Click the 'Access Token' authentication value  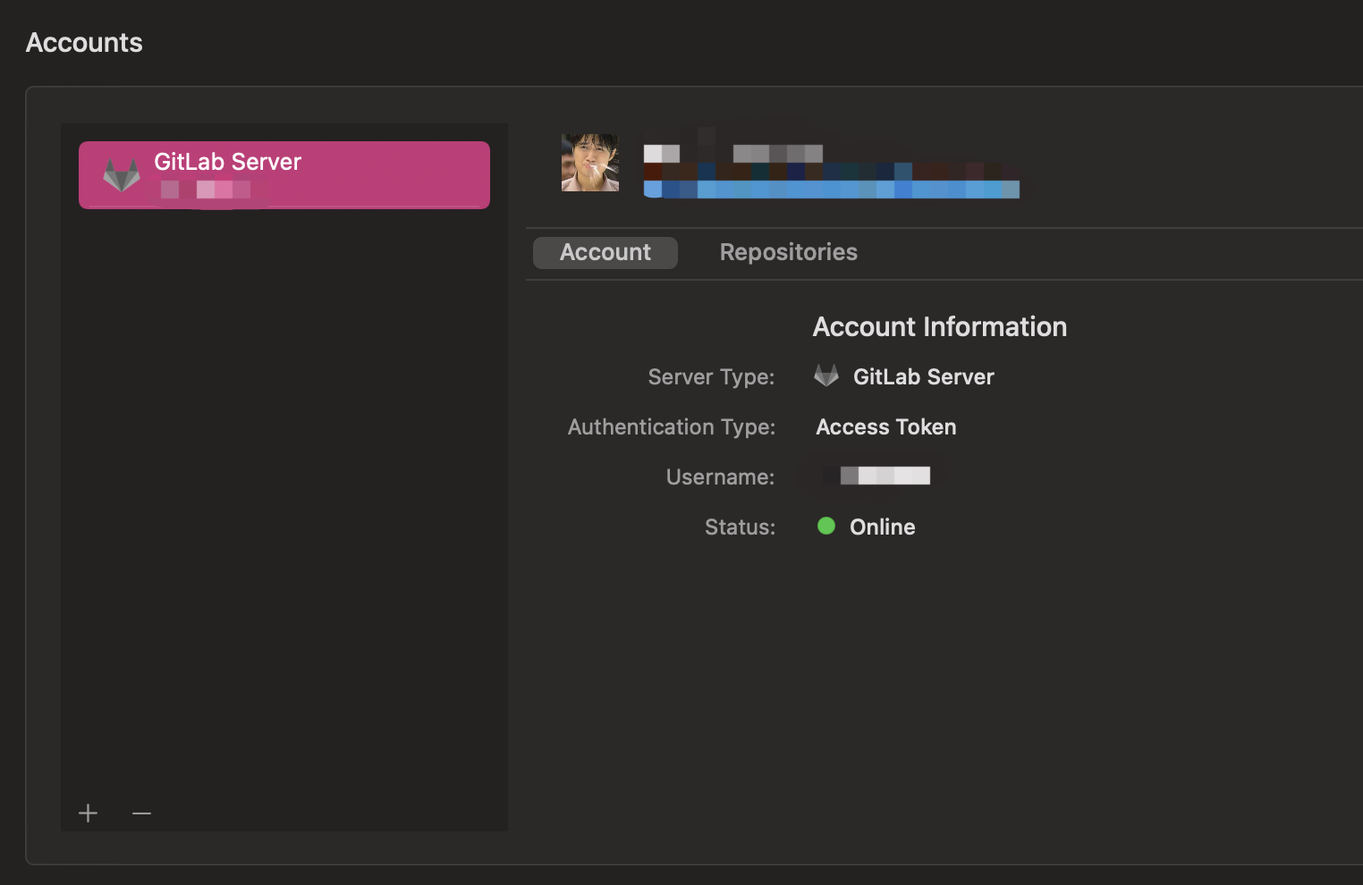(x=886, y=427)
